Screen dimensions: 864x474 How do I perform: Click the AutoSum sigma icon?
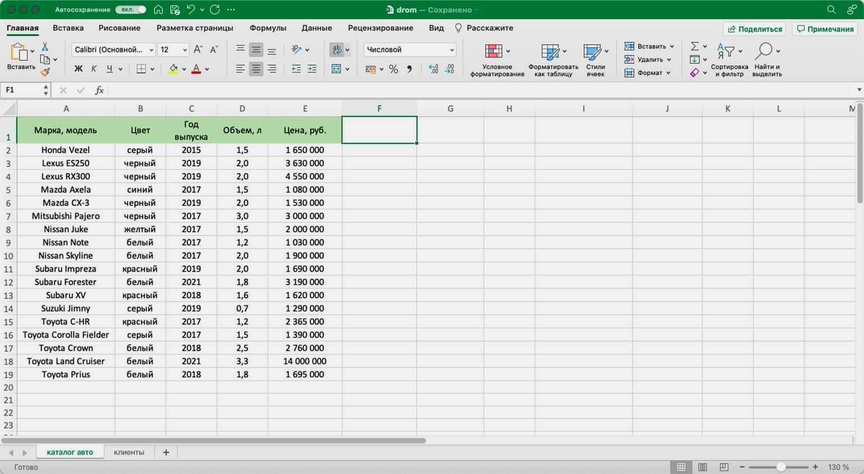coord(695,46)
